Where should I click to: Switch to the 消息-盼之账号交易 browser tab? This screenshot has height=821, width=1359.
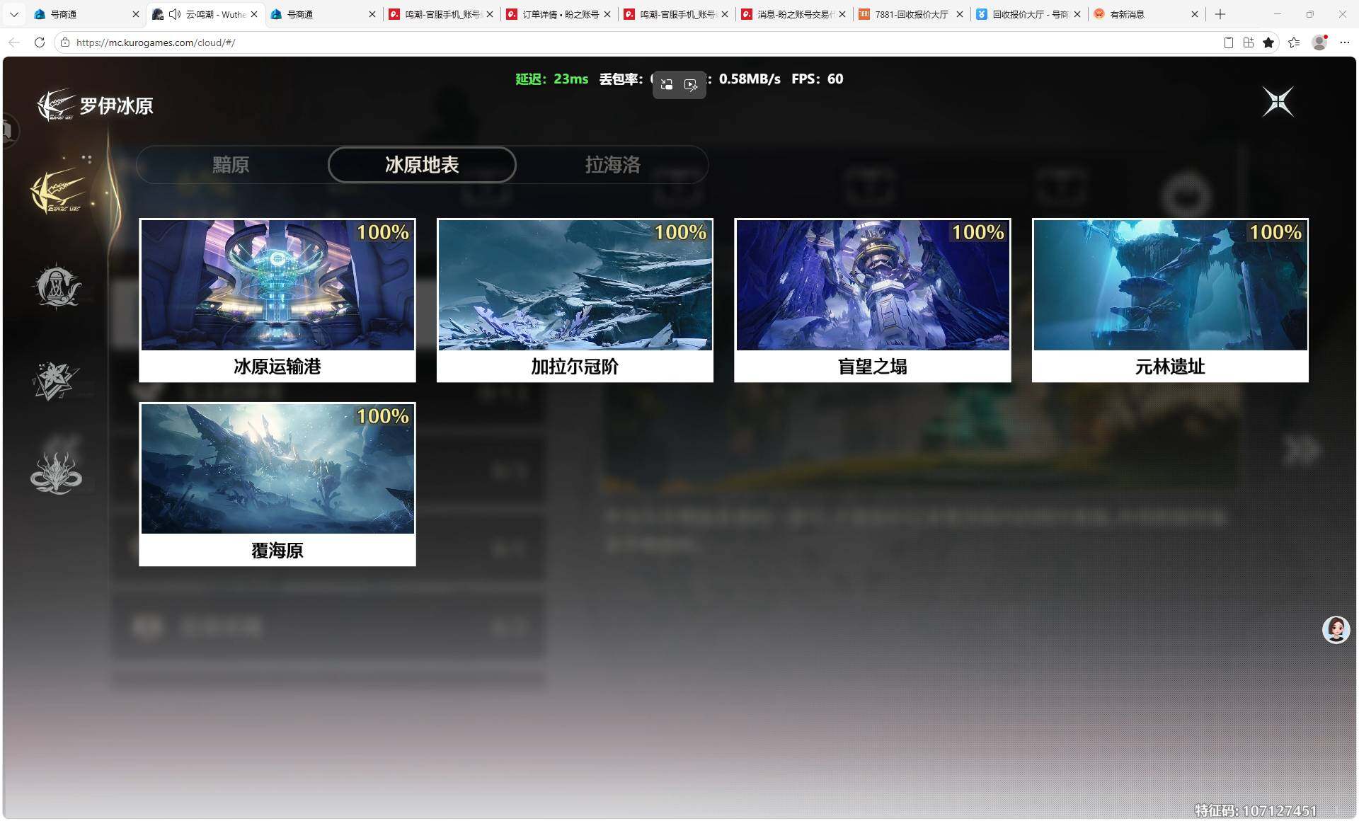coord(793,14)
